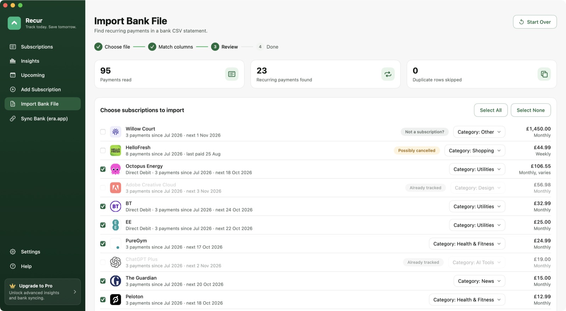
Task: Click the disabled Adobe Creative Cloud checkbox
Action: [103, 188]
